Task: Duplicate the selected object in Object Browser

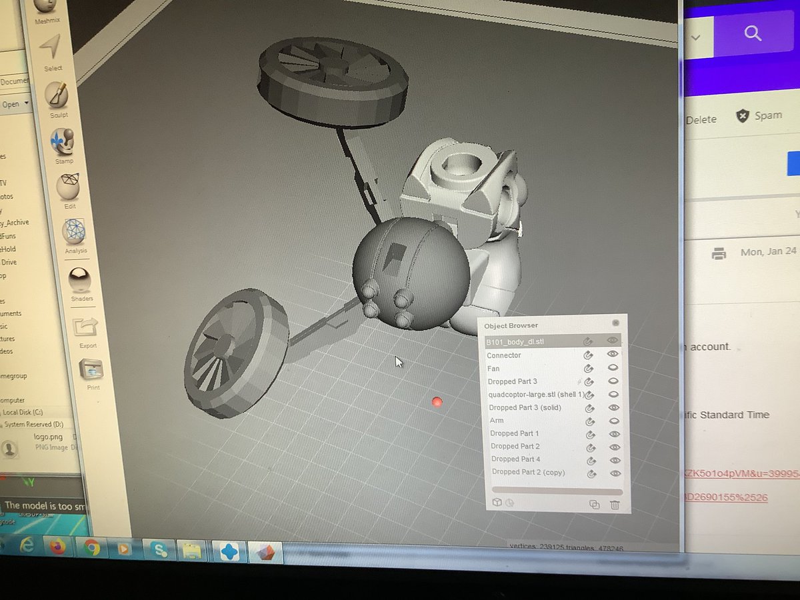Action: tap(594, 505)
